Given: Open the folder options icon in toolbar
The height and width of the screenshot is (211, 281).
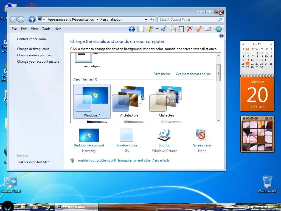Looking at the screenshot, I should [151, 29].
